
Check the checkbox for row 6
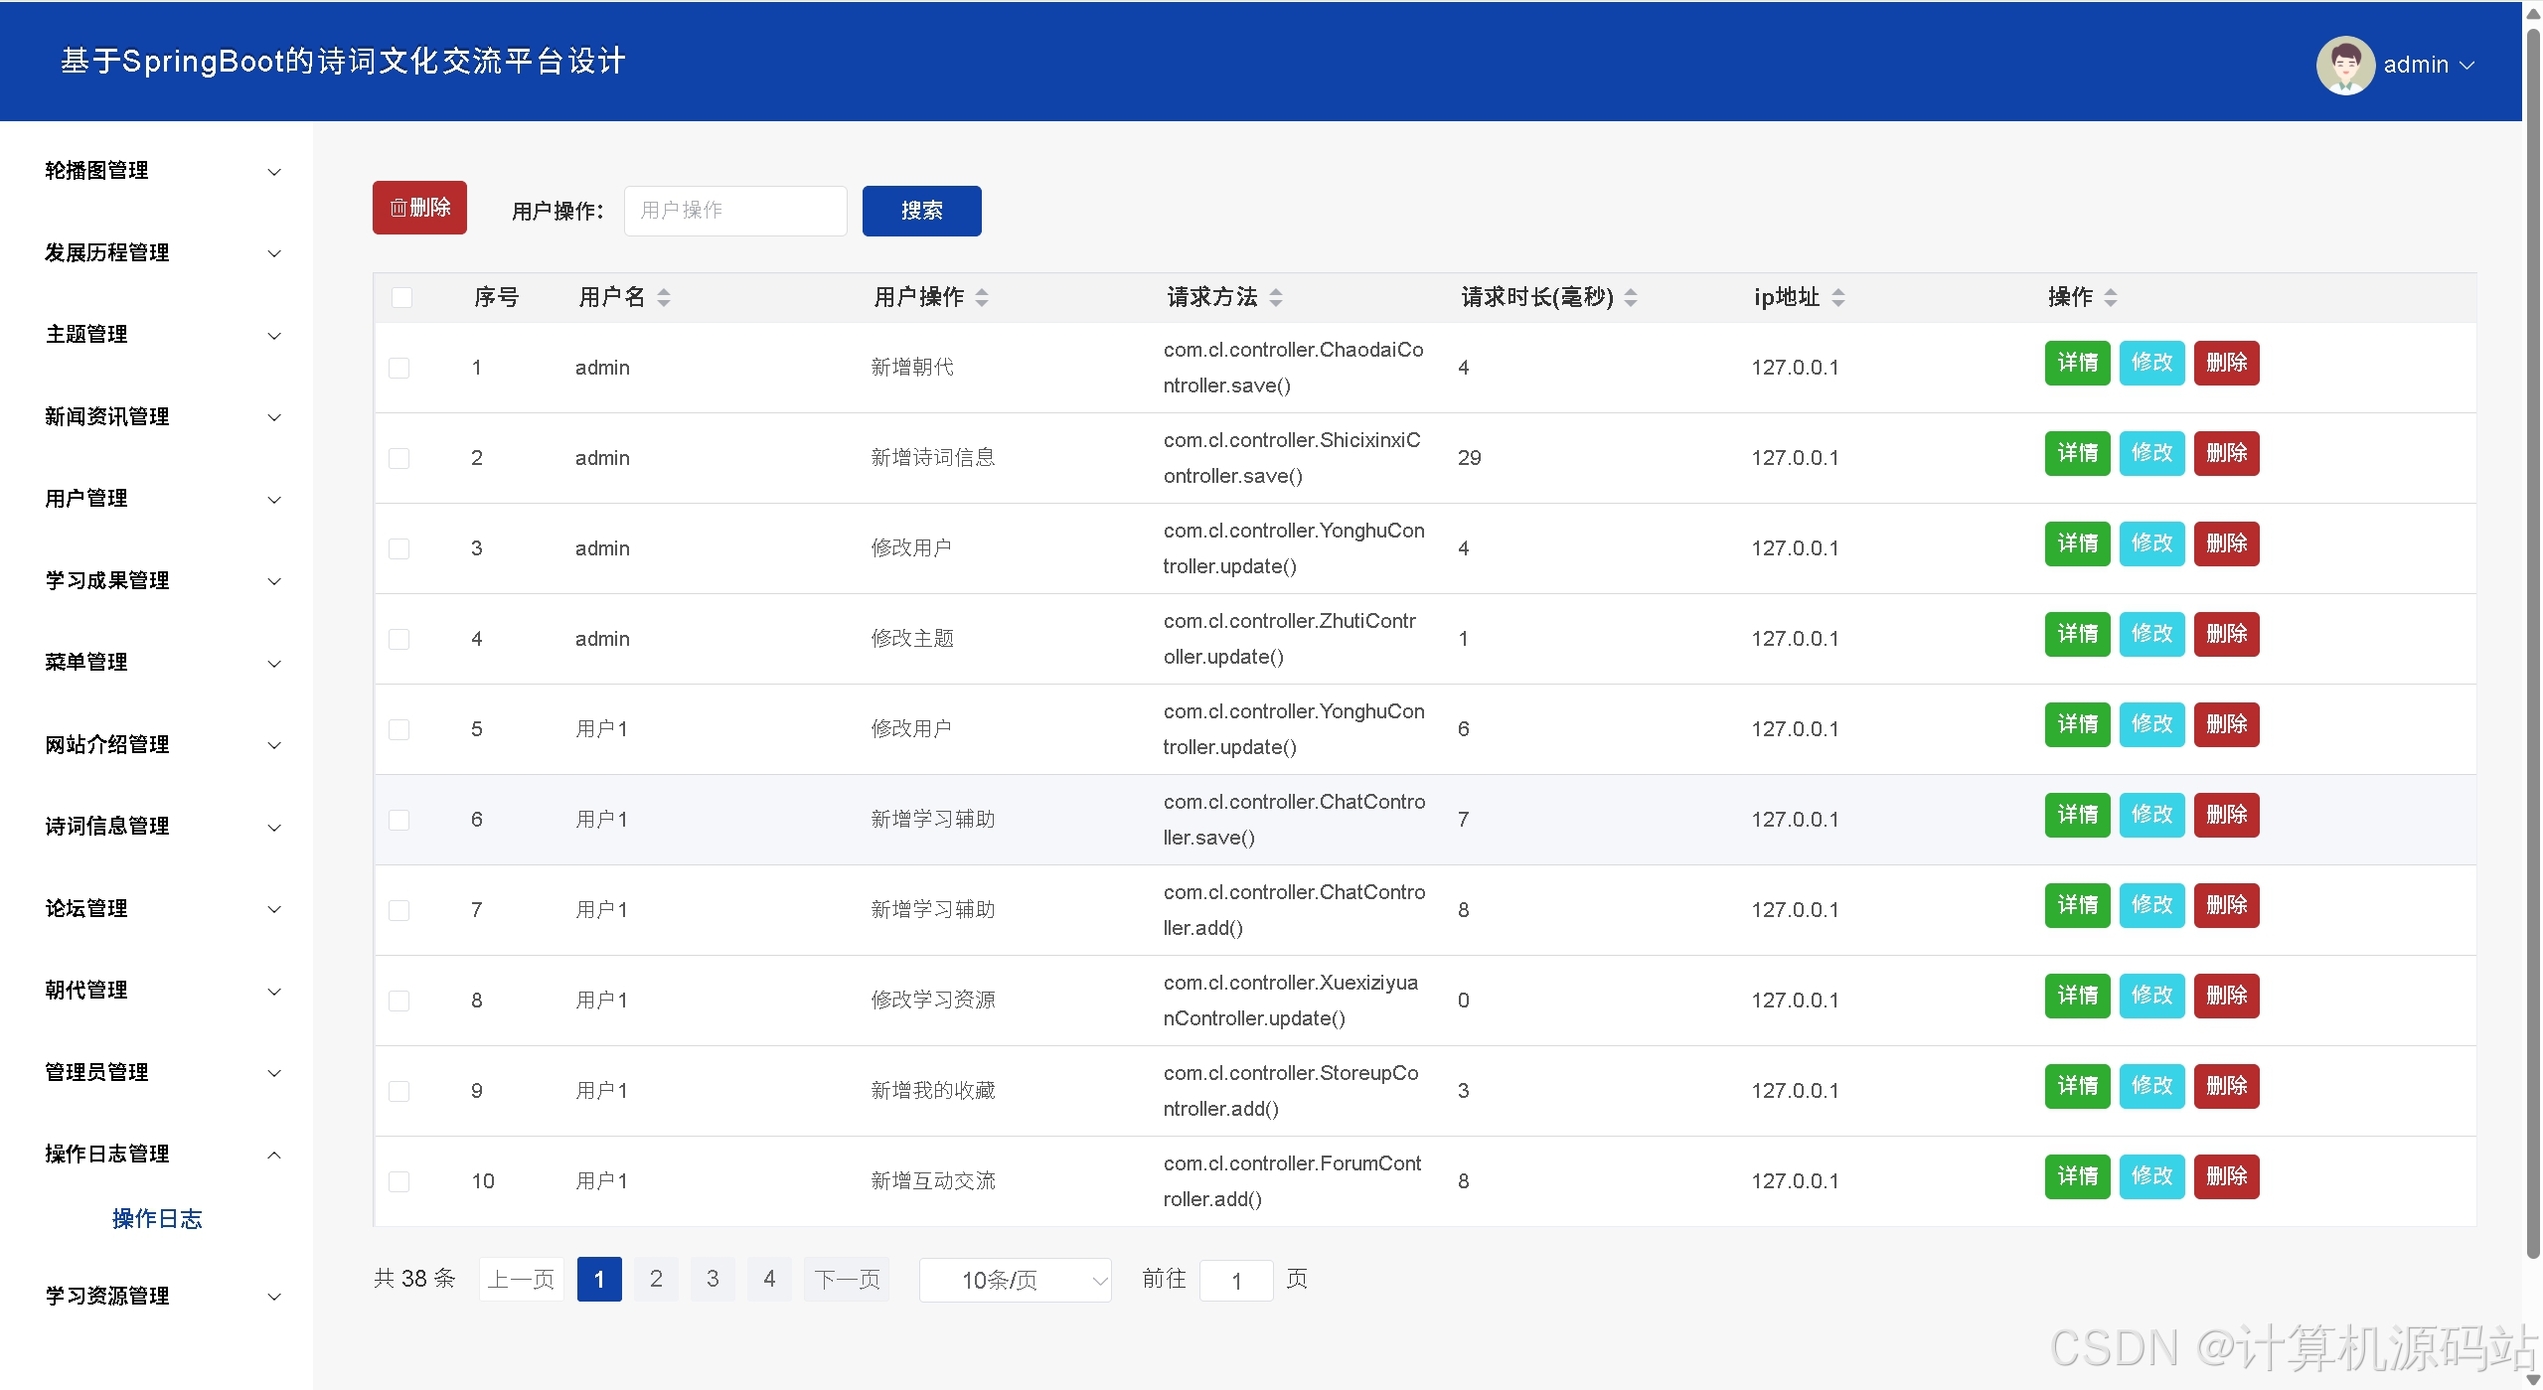click(x=399, y=820)
